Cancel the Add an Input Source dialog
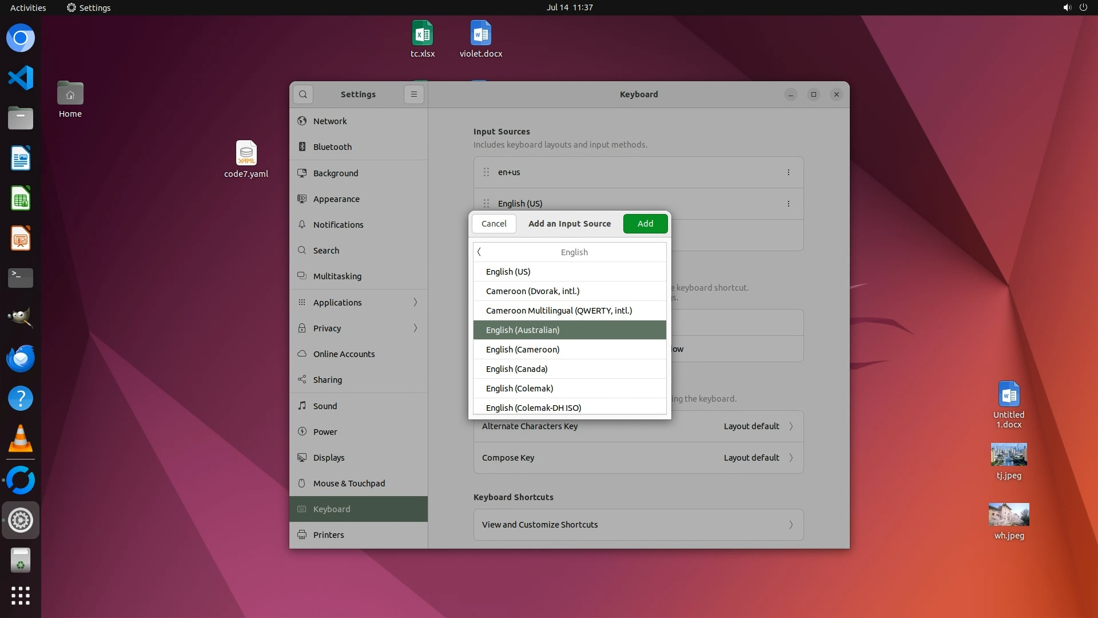The height and width of the screenshot is (618, 1098). 494,224
